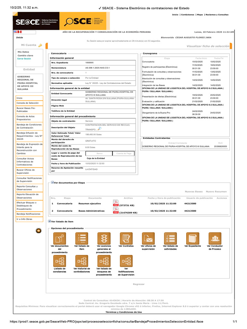Open Listado de constancias icon
The image size is (247, 329).
[x=59, y=261]
